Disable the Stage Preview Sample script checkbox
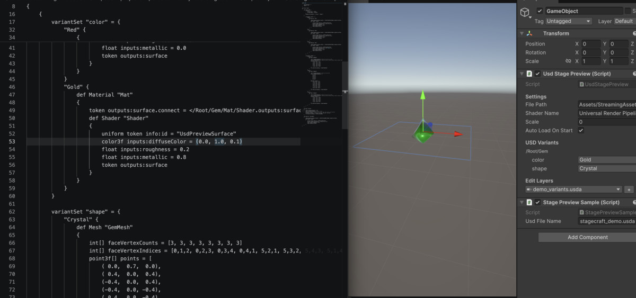Screen dimensions: 636x298 click(x=537, y=202)
